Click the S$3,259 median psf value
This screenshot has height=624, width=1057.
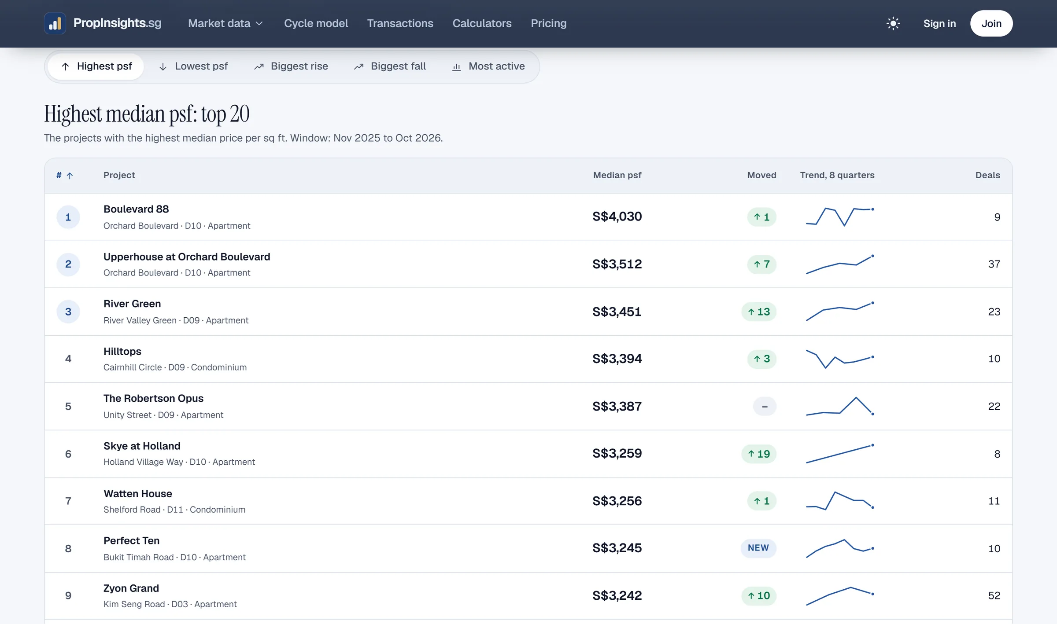point(617,453)
